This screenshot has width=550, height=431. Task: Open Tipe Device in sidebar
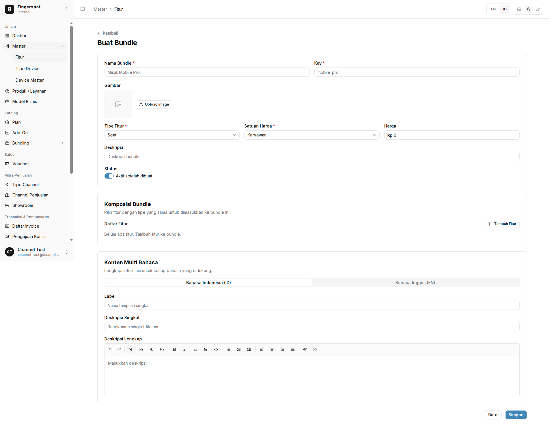[39, 69]
